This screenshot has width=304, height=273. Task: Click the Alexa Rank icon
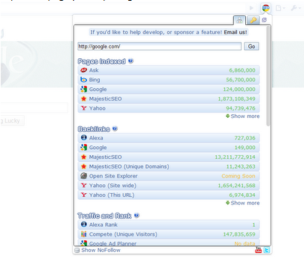click(x=83, y=225)
